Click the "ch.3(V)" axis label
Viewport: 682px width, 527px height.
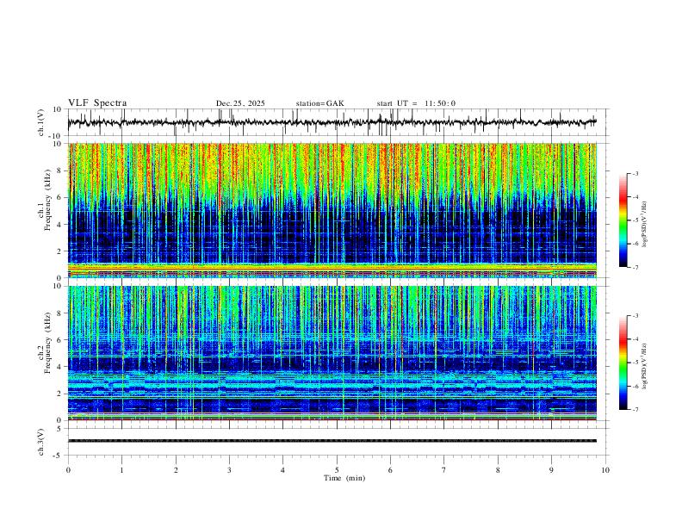pos(41,442)
